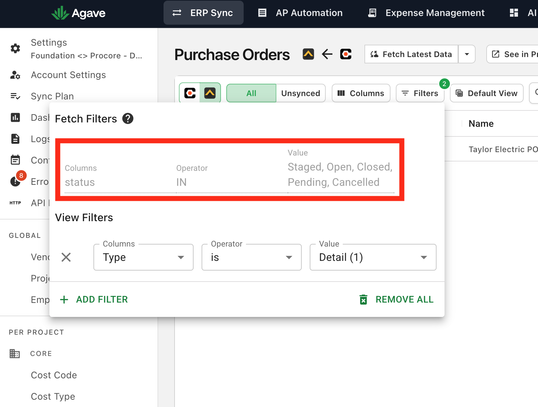The width and height of the screenshot is (538, 407).
Task: Switch to the Unsynced records view
Action: (300, 93)
